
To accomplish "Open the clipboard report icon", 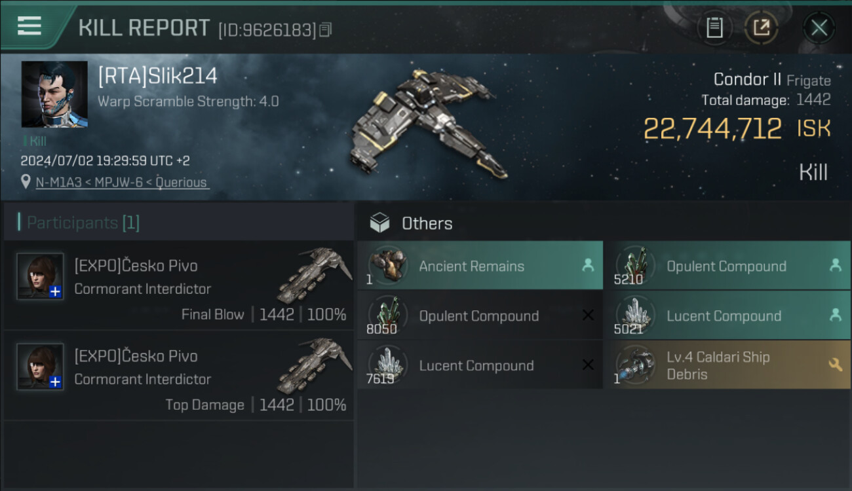I will tap(714, 27).
